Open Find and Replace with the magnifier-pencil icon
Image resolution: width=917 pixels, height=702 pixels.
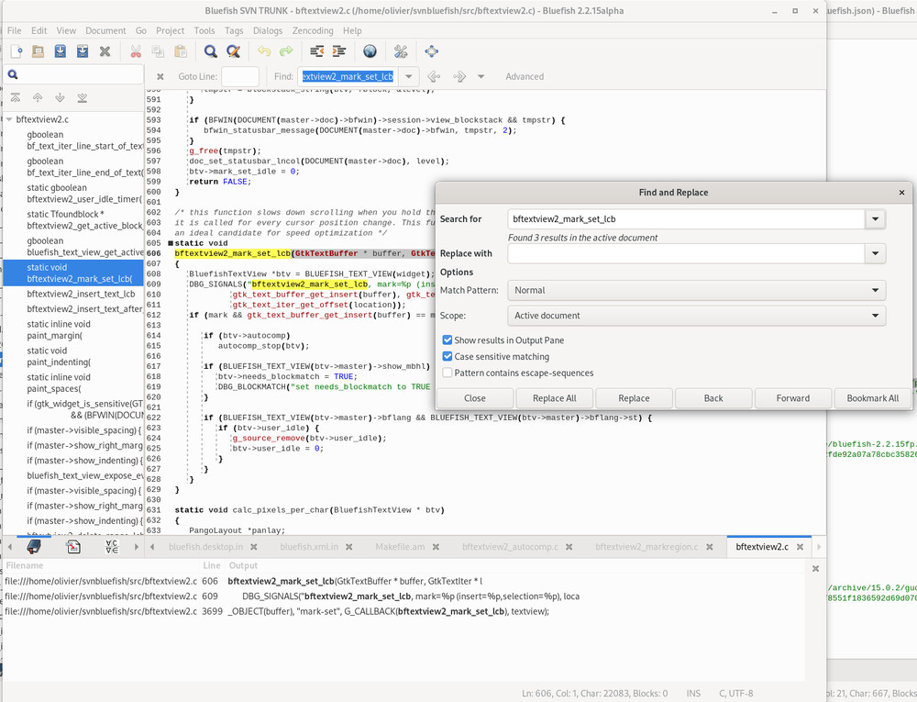(232, 51)
